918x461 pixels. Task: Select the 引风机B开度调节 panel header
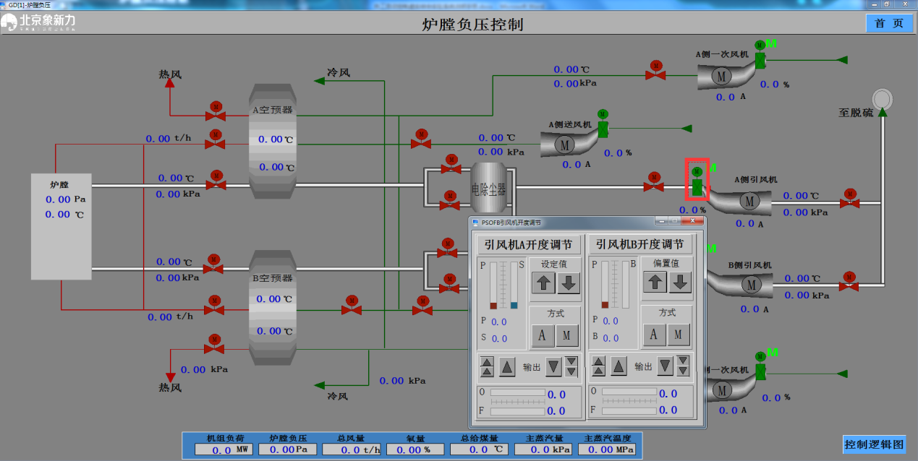640,244
